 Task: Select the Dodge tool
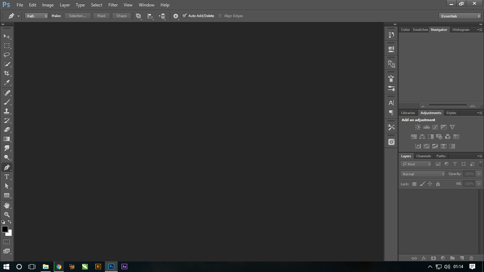[x=7, y=158]
